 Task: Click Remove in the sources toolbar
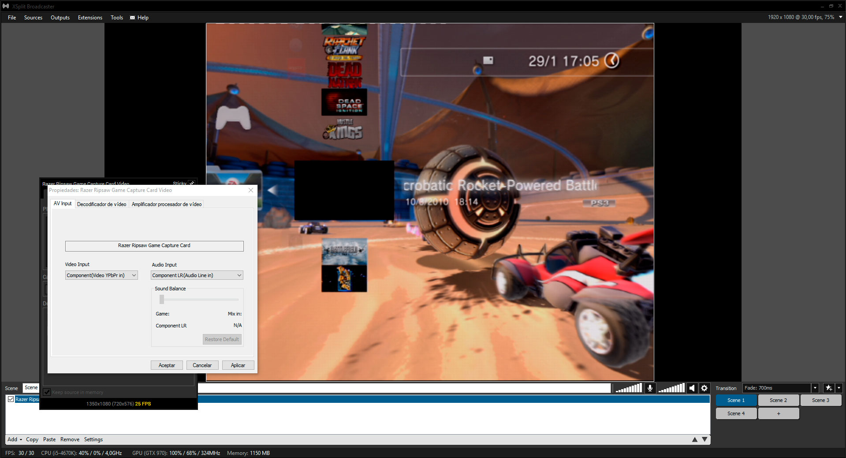(70, 439)
